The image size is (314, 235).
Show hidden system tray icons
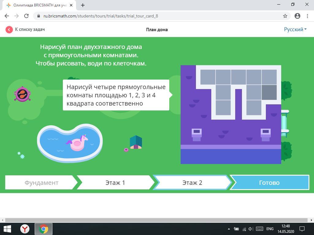coord(229,229)
